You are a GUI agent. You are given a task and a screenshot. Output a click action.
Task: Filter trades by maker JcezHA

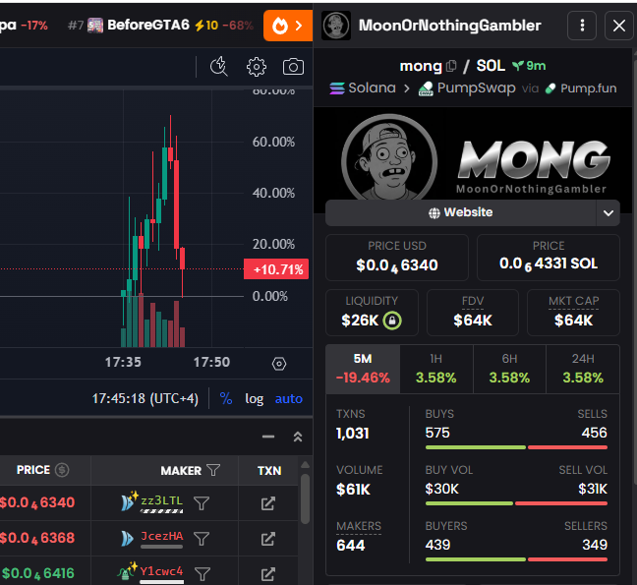(202, 539)
